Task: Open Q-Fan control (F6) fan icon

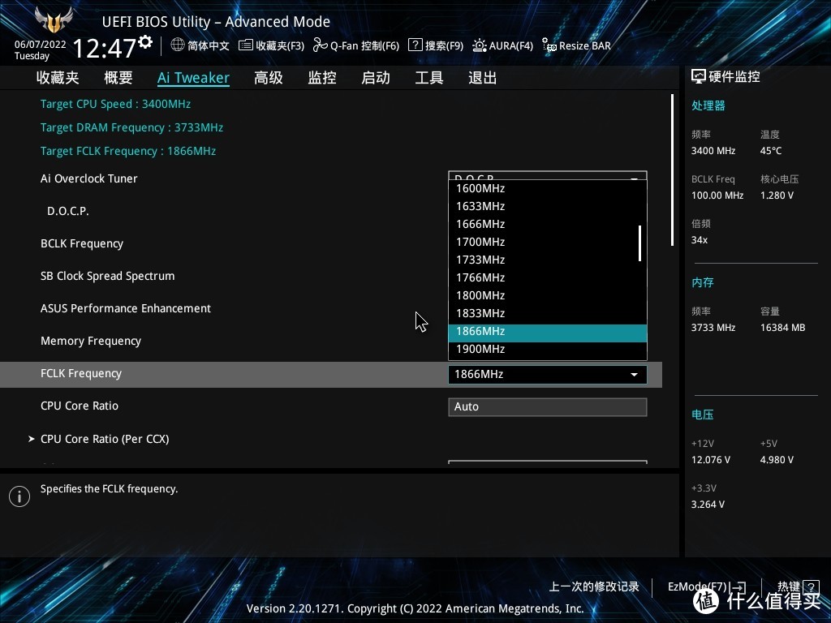Action: pyautogui.click(x=320, y=45)
